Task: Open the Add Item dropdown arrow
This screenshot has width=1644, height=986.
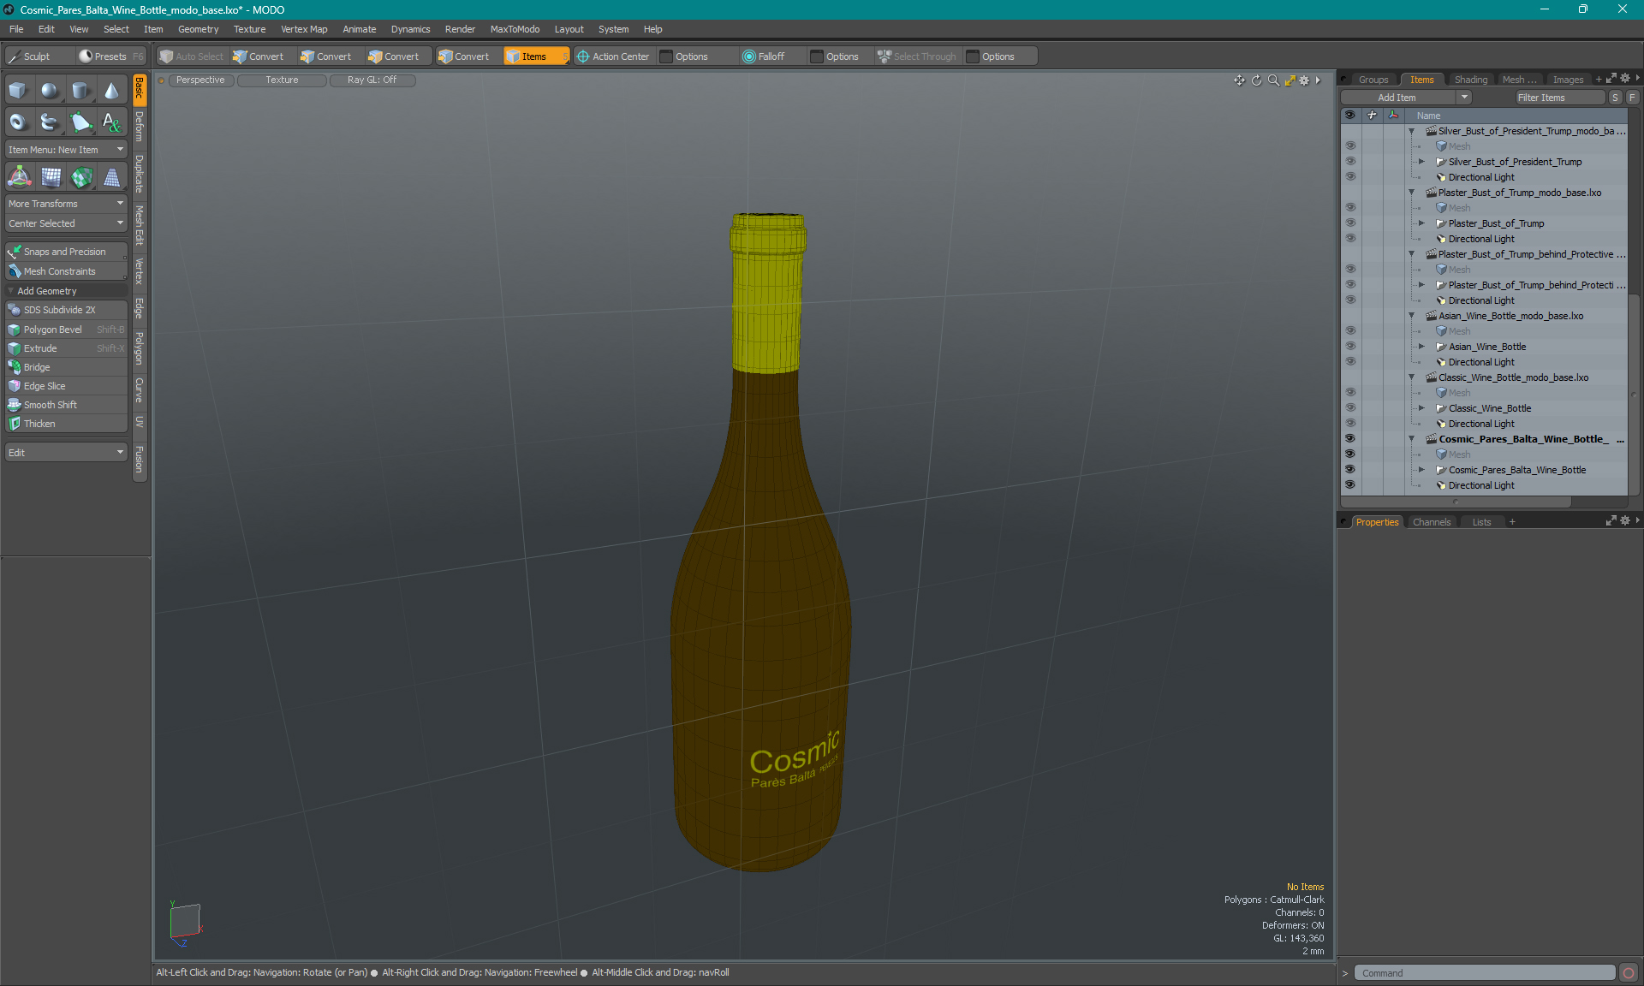Action: click(x=1465, y=98)
